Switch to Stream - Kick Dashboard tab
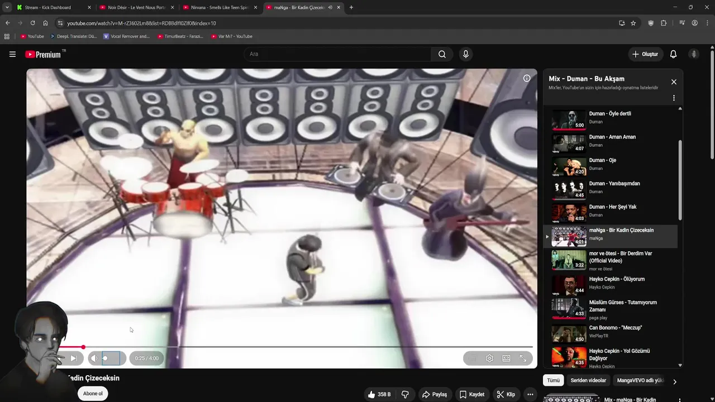Viewport: 715px width, 402px height. click(53, 7)
